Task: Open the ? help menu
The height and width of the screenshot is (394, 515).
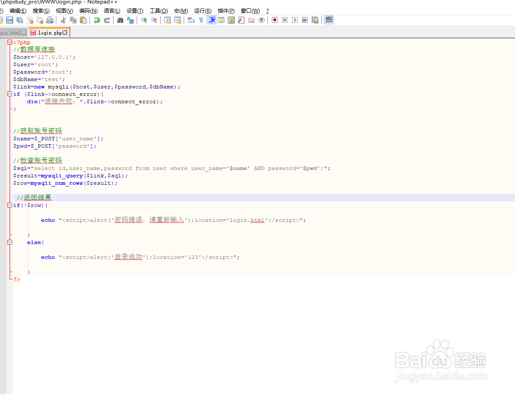Action: (268, 11)
